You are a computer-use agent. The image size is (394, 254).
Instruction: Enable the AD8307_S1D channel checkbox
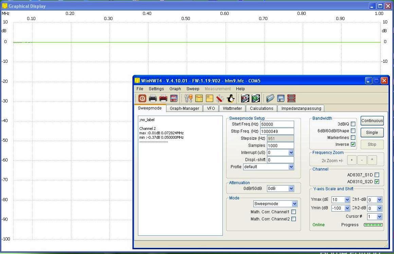pos(377,175)
